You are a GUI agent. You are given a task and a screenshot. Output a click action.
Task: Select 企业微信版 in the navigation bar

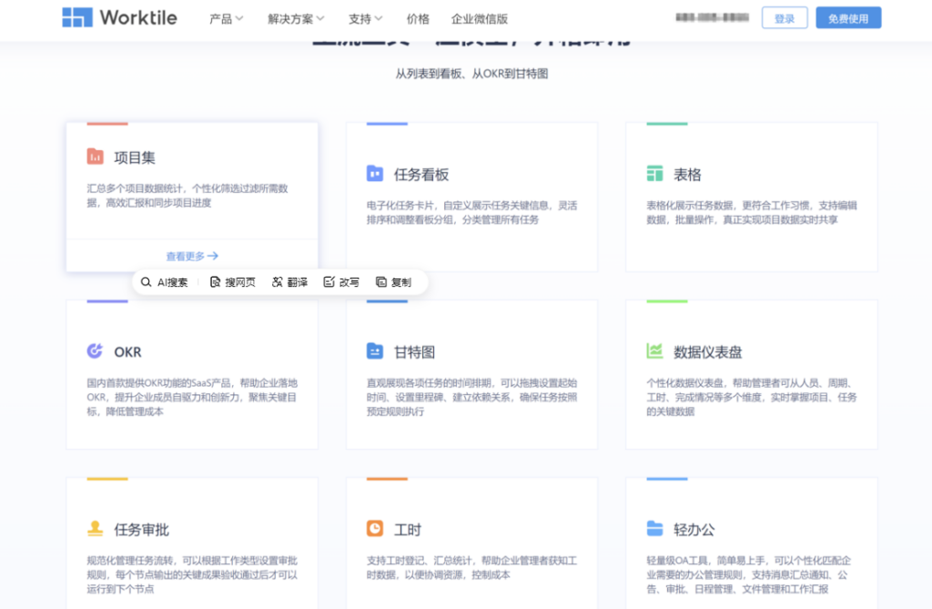click(481, 17)
